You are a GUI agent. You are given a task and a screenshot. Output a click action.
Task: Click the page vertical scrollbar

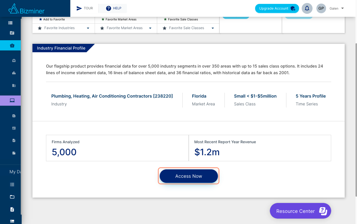[356, 120]
